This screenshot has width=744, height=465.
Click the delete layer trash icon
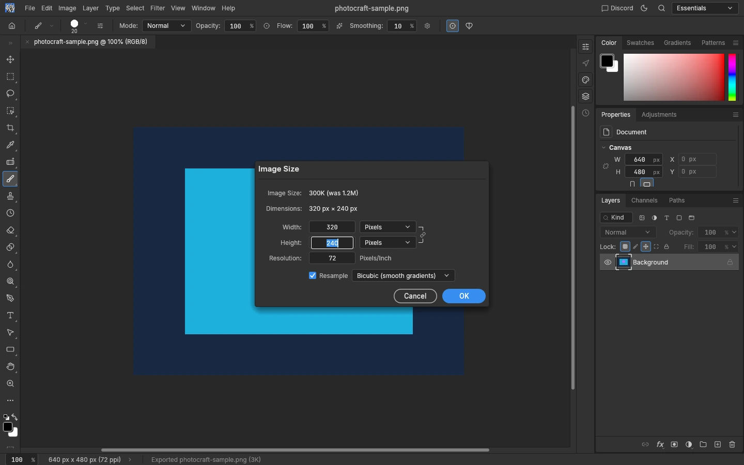click(732, 444)
